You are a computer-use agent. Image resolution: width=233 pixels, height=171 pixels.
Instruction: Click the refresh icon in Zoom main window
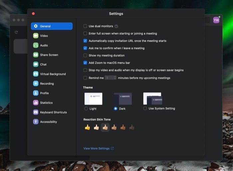[16, 32]
